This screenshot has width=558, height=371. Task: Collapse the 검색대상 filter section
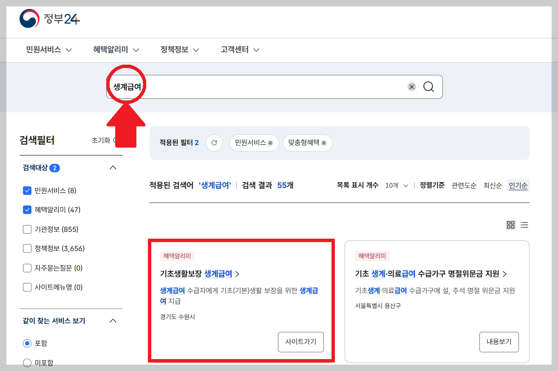click(113, 168)
